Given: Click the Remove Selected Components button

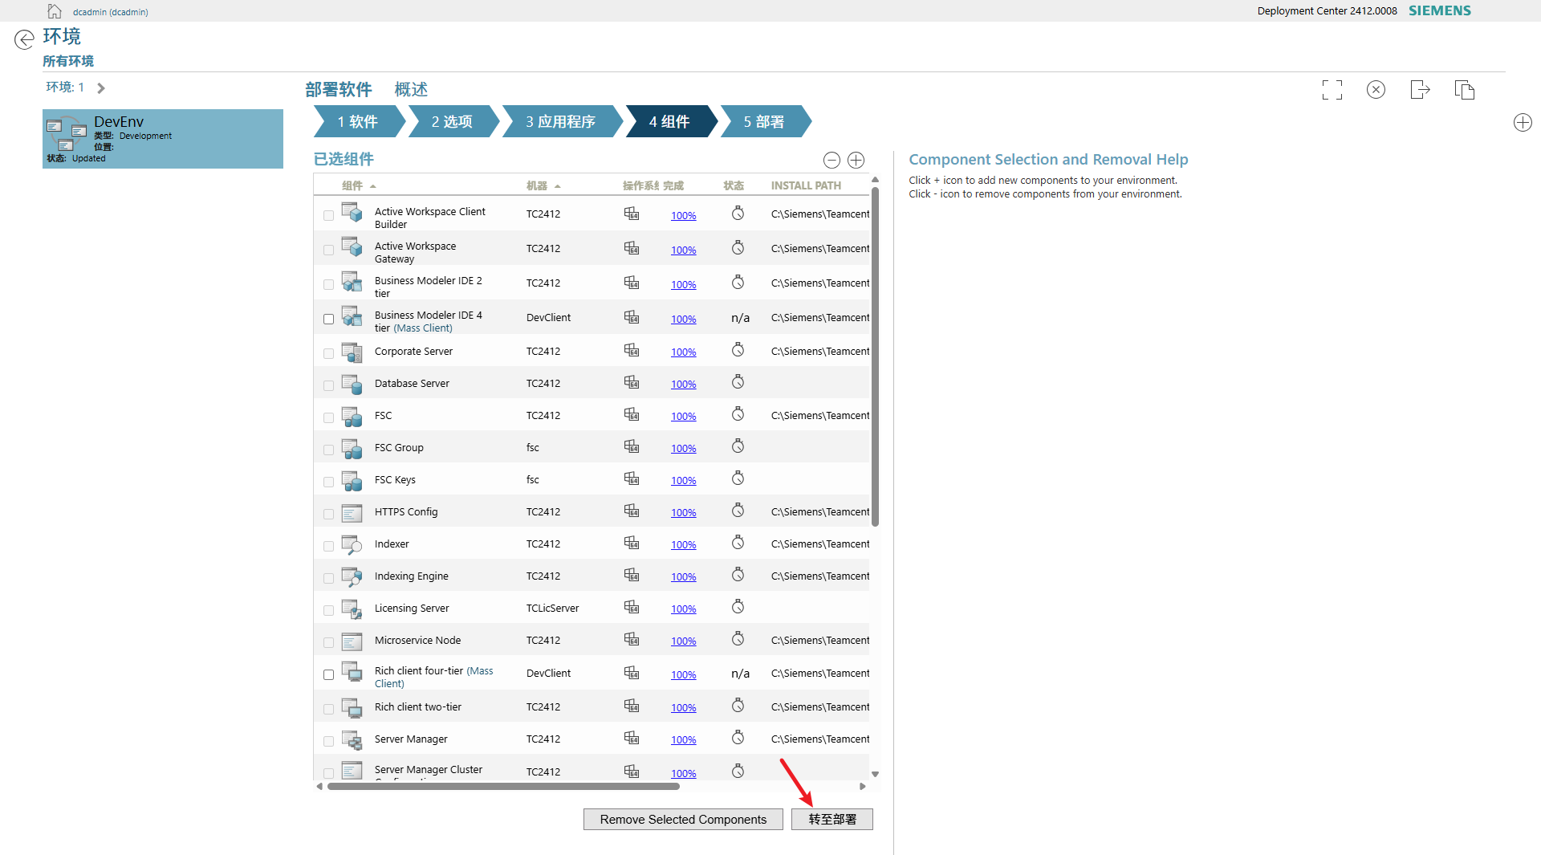Looking at the screenshot, I should (x=683, y=820).
